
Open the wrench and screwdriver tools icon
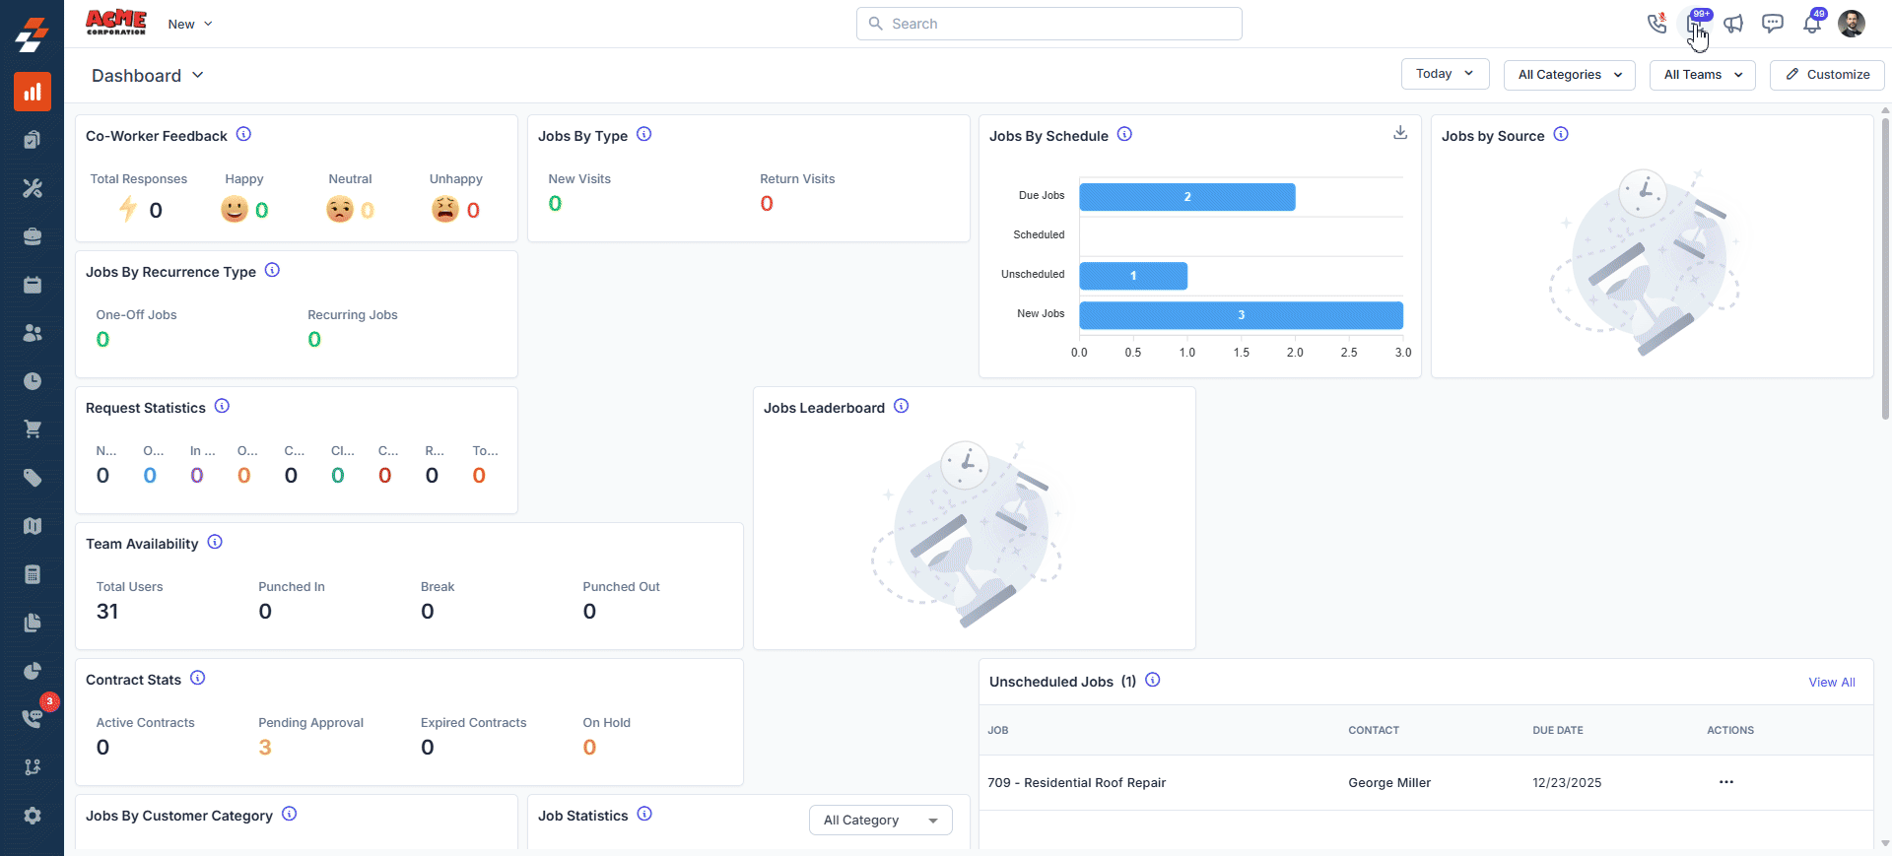(x=33, y=188)
